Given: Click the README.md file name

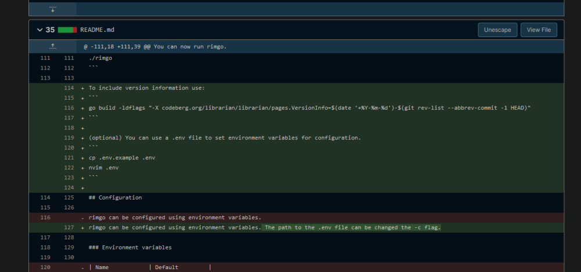Looking at the screenshot, I should click(97, 30).
